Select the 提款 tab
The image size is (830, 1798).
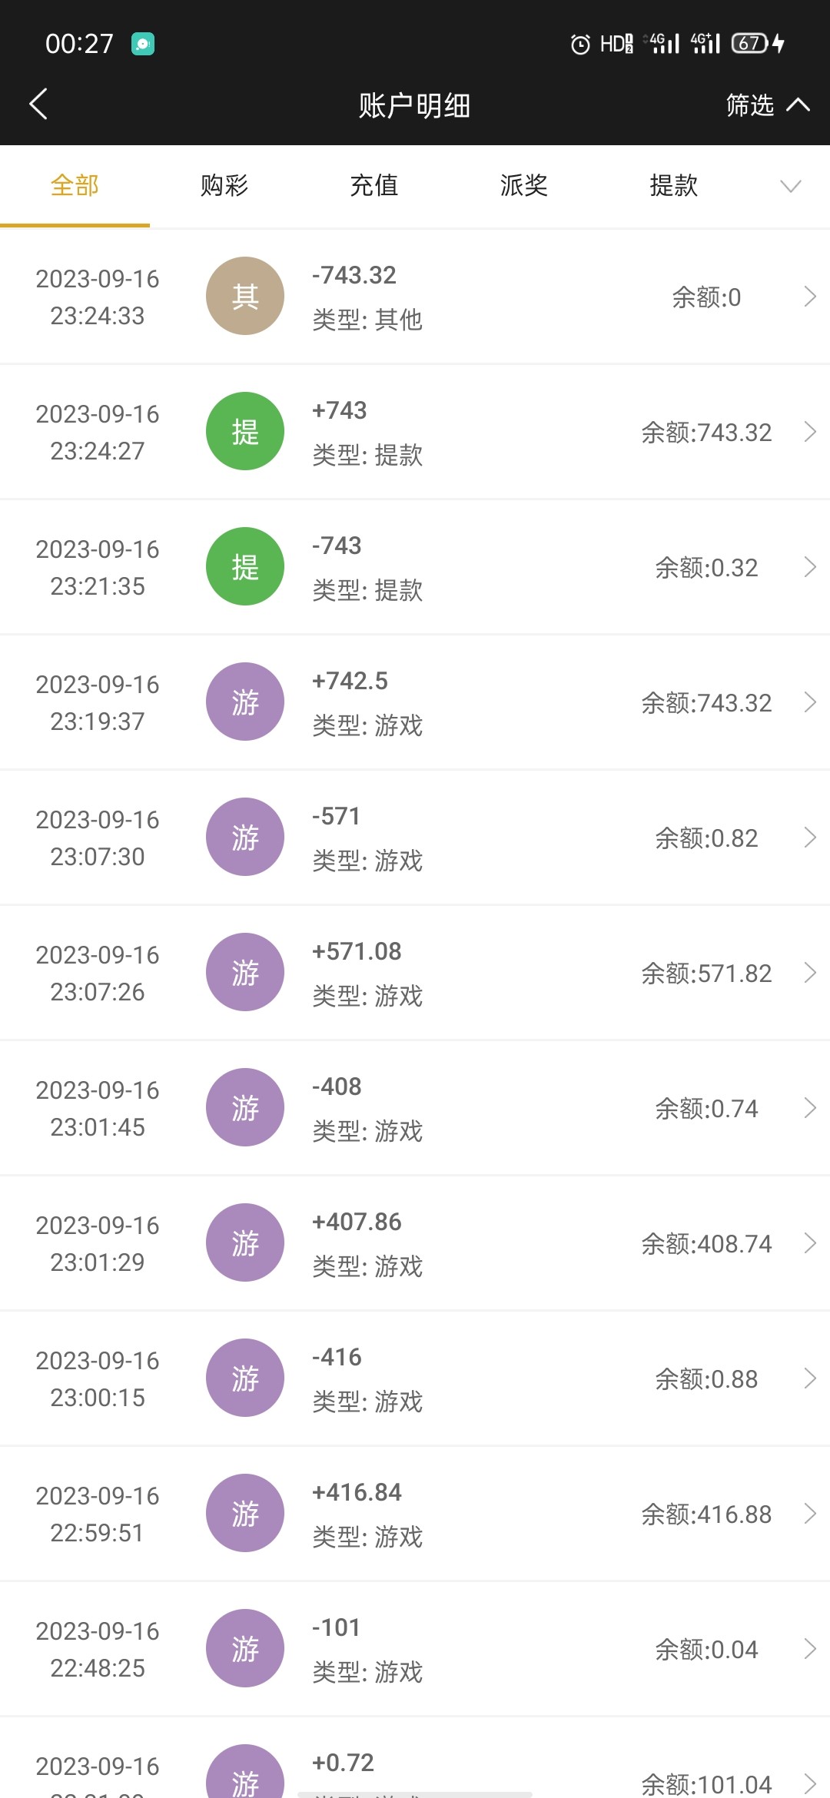point(674,186)
